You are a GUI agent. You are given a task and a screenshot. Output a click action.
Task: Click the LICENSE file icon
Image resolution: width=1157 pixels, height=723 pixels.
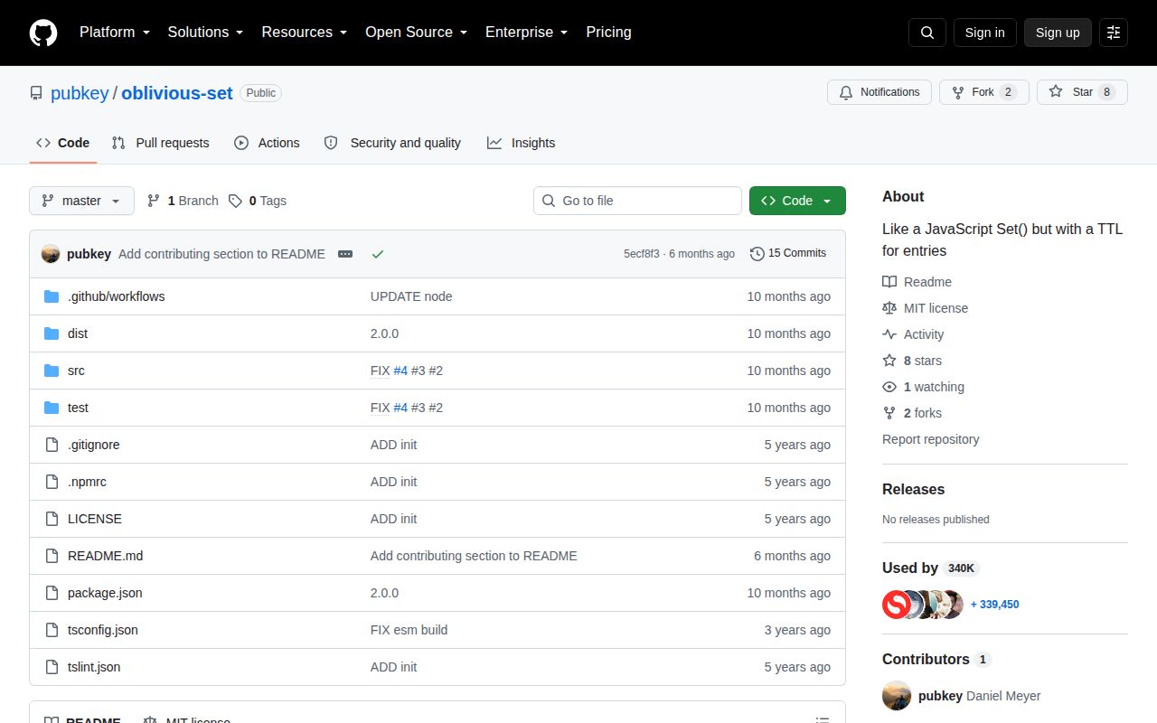pyautogui.click(x=52, y=519)
